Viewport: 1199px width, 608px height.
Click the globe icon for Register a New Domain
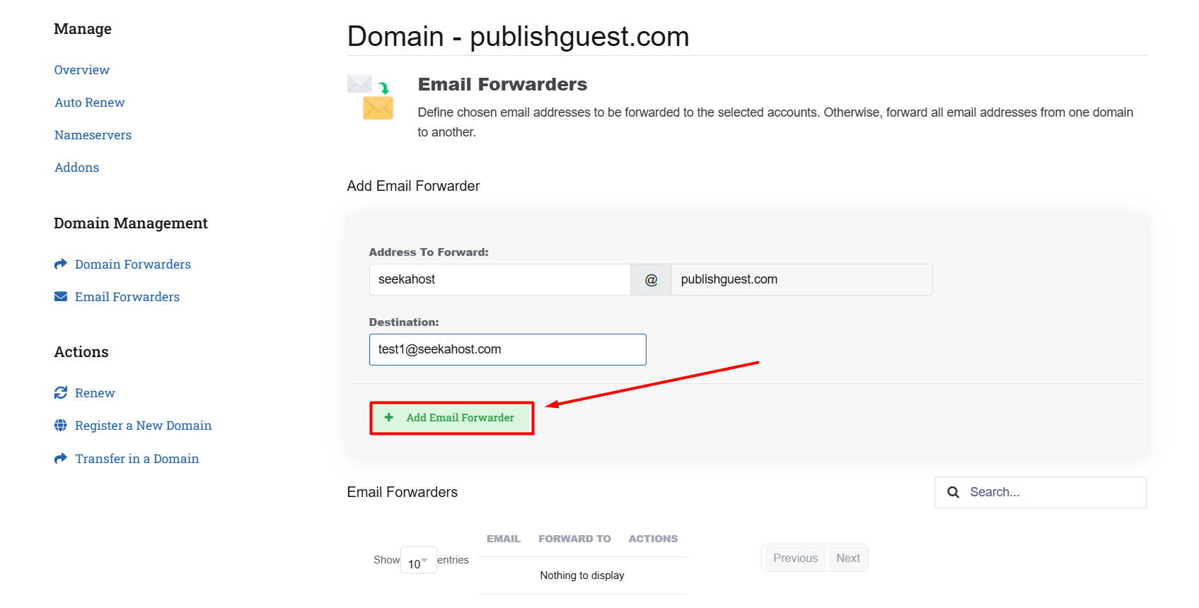pos(61,425)
